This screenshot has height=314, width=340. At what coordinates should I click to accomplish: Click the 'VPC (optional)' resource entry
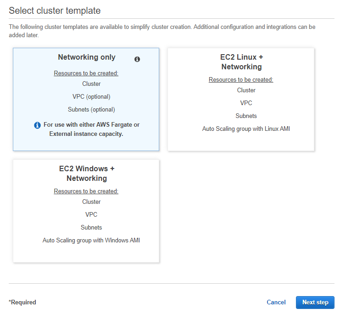[91, 97]
